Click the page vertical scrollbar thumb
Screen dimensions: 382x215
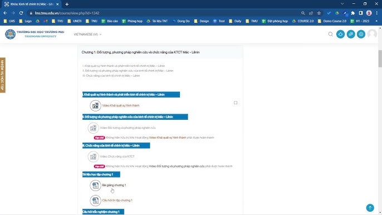pyautogui.click(x=380, y=58)
